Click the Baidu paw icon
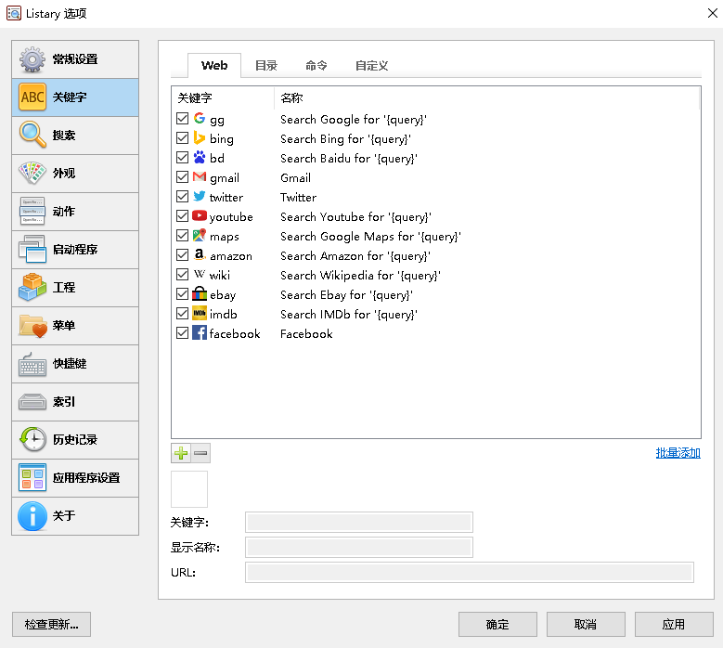Image resolution: width=723 pixels, height=648 pixels. [200, 157]
